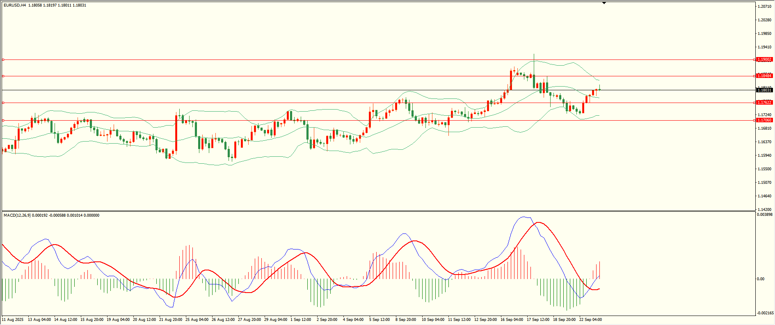Image resolution: width=775 pixels, height=325 pixels.
Task: Select the 1.17060 horizontal line price label
Action: point(764,120)
